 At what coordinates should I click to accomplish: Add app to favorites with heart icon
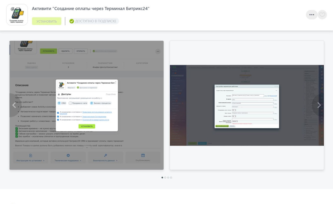tap(322, 15)
